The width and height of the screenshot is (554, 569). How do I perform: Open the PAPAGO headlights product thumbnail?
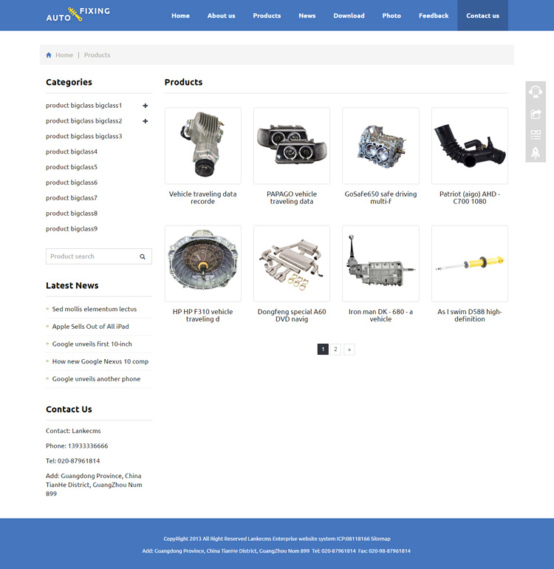pyautogui.click(x=292, y=146)
